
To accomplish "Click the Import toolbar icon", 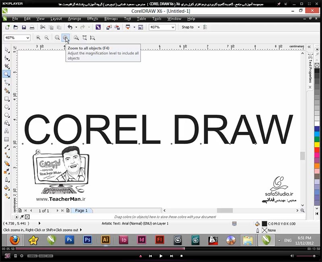I will [x=109, y=27].
